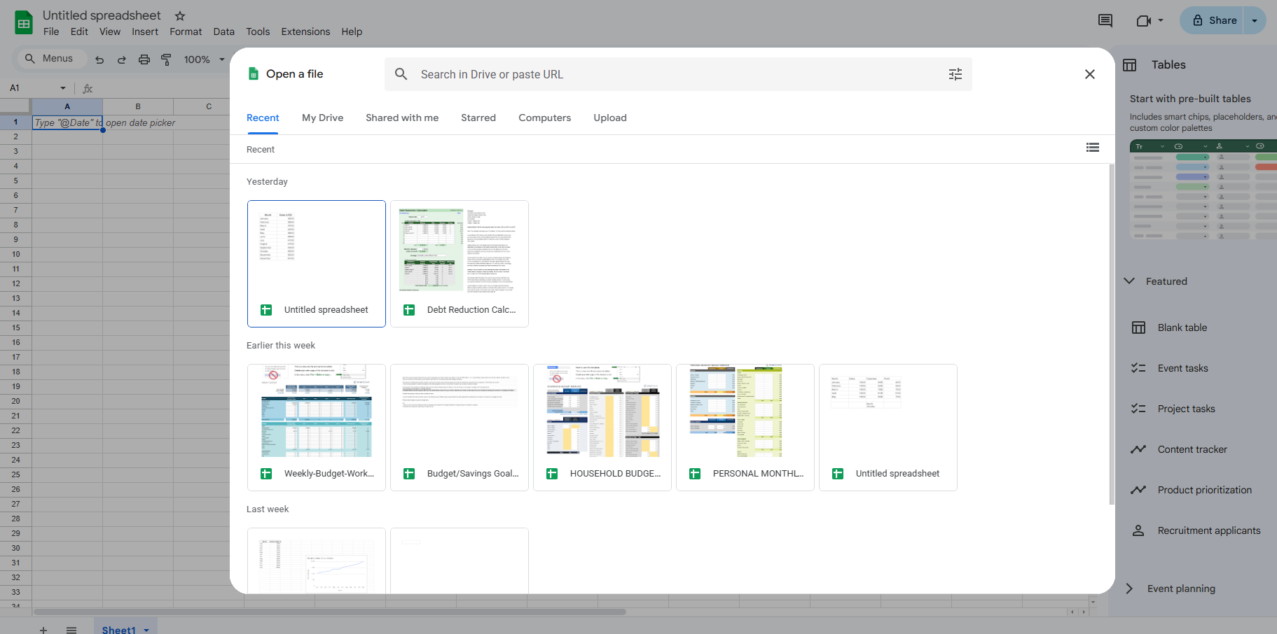Click the search filter options icon
The height and width of the screenshot is (634, 1277).
(x=955, y=74)
